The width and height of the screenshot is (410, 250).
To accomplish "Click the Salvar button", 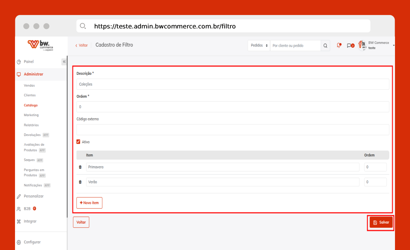I will coord(381,222).
